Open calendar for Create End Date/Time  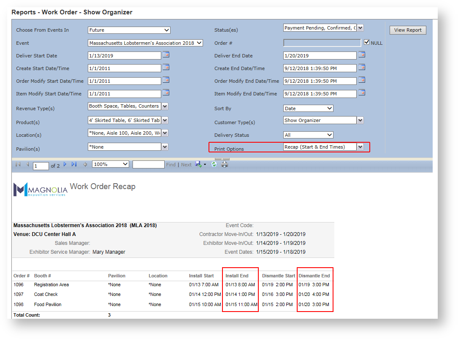(x=362, y=68)
